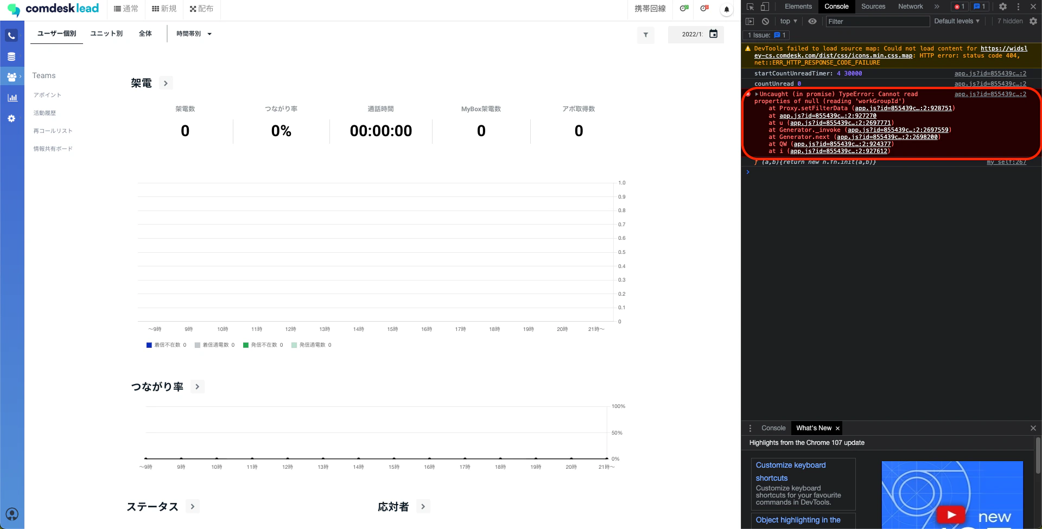Viewport: 1042px width, 529px height.
Task: Open アポイント in the Teams menu
Action: [47, 95]
